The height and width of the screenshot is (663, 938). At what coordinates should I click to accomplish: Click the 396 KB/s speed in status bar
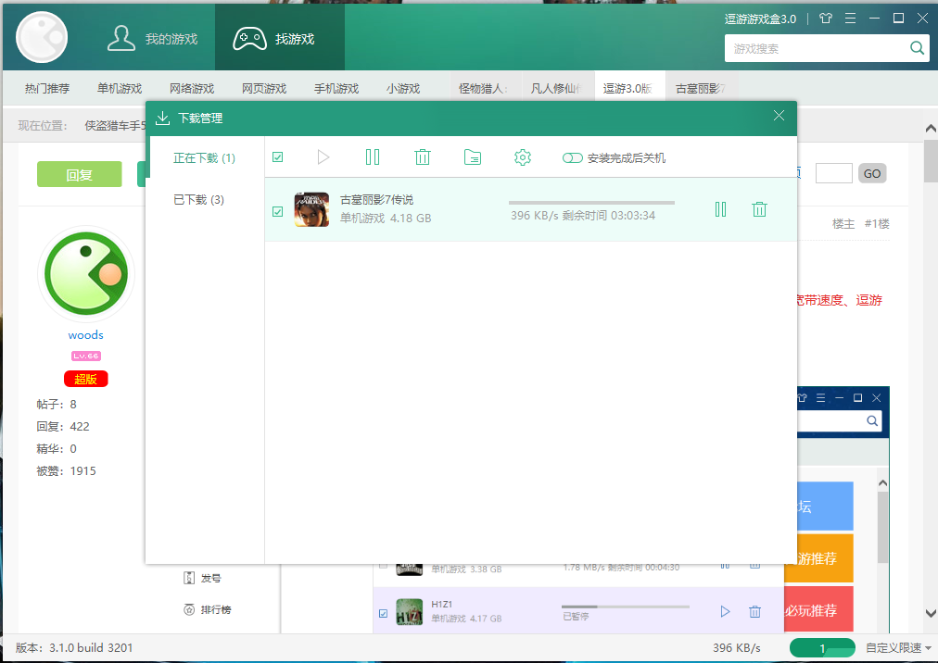737,648
